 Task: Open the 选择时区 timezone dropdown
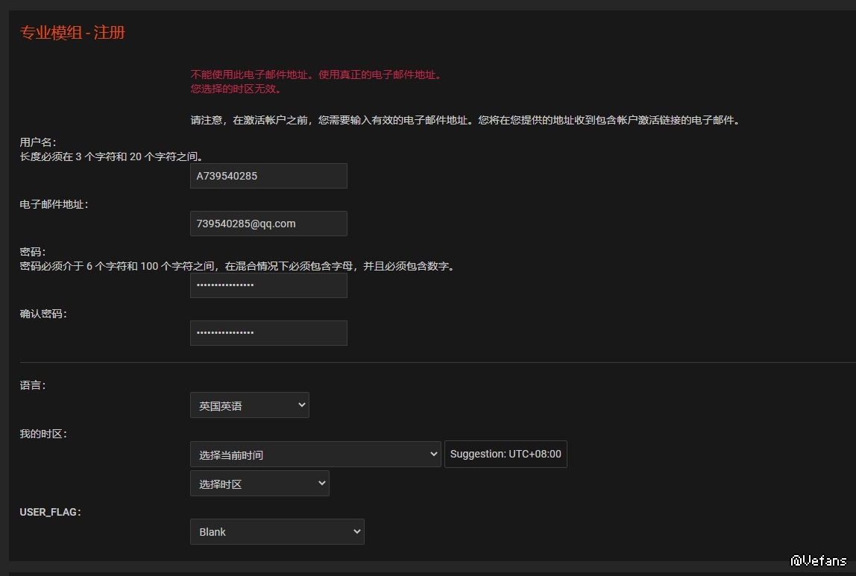pos(259,484)
